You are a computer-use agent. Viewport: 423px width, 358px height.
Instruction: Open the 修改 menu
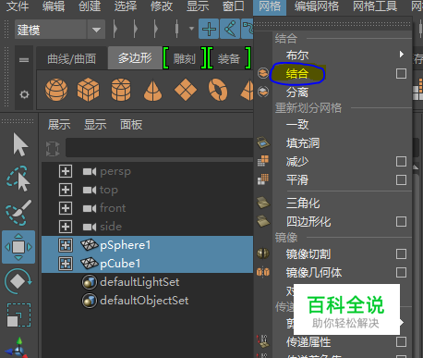(x=162, y=6)
